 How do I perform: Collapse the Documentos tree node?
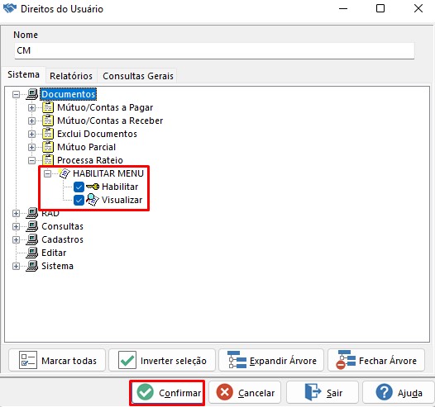click(x=16, y=94)
